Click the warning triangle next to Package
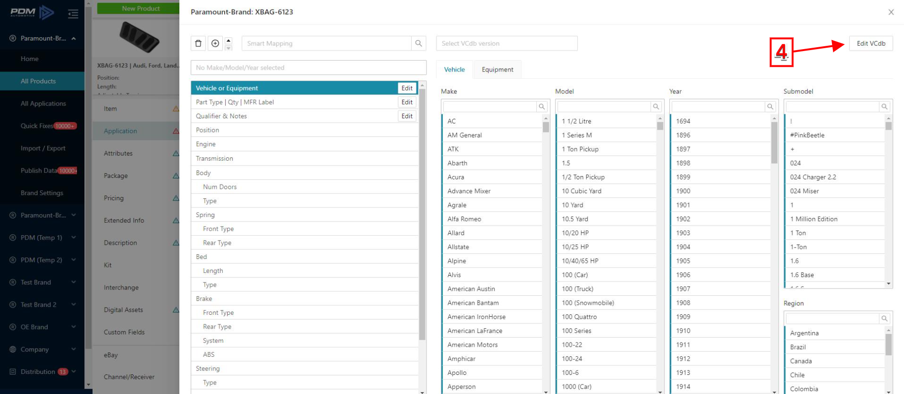This screenshot has width=904, height=394. 176,176
